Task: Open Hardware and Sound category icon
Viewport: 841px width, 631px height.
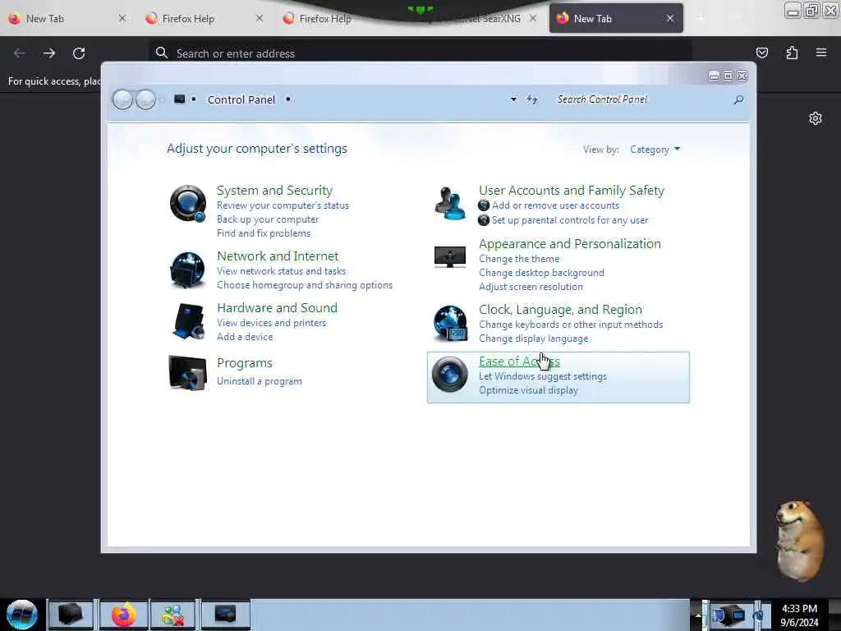Action: (x=188, y=321)
